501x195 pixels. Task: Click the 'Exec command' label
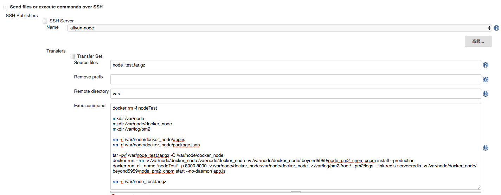(x=90, y=105)
